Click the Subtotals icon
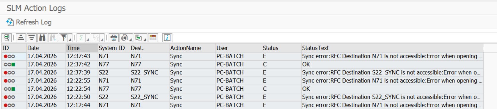 point(96,38)
